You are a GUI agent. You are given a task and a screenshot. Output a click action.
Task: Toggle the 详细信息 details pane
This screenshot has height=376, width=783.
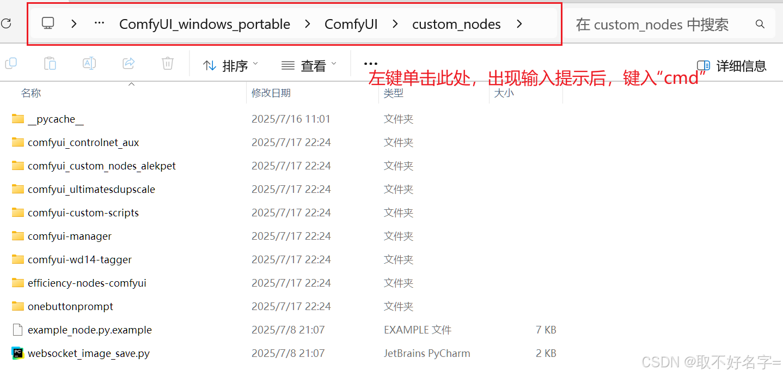pos(731,65)
